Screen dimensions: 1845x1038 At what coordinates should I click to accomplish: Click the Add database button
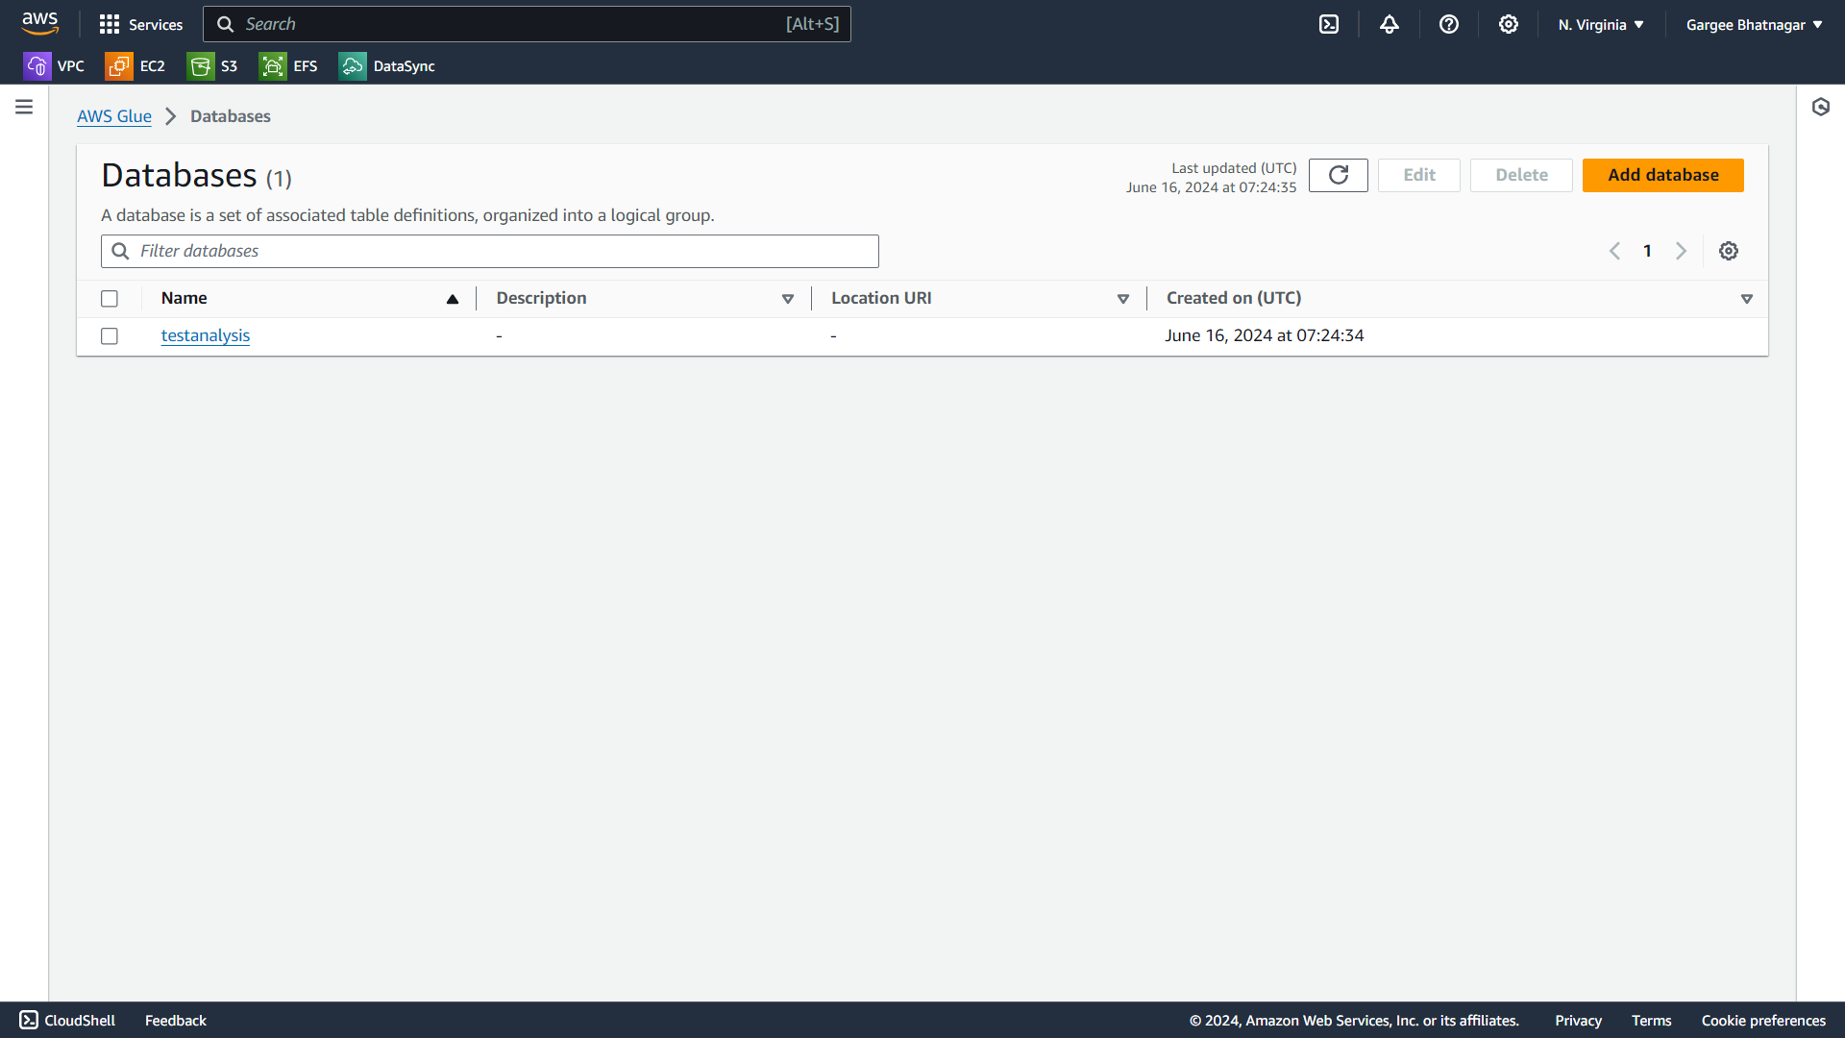click(x=1662, y=175)
